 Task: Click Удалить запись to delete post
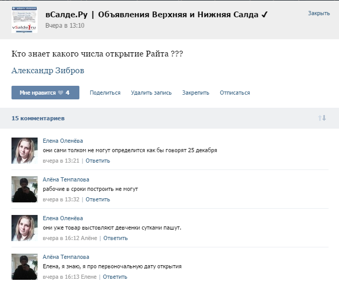coord(151,93)
